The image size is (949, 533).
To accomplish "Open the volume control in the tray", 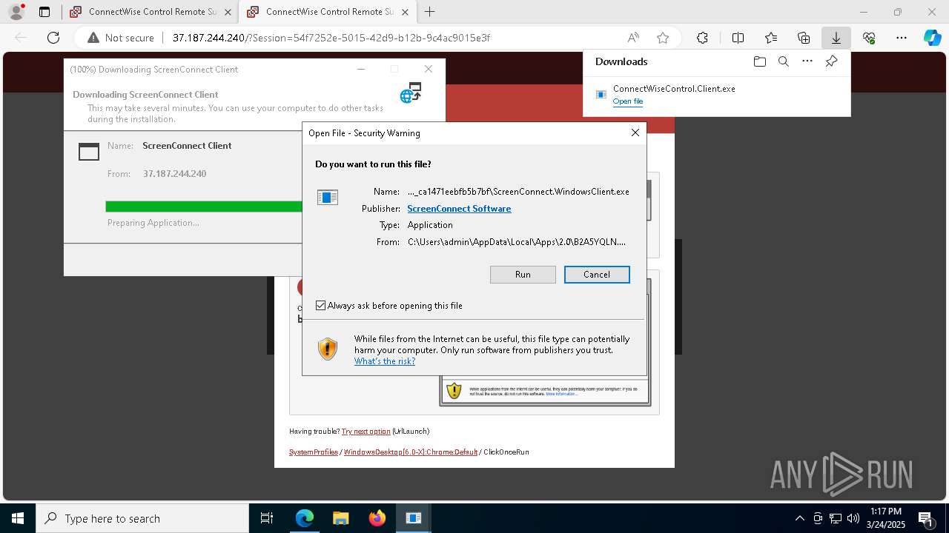I will (x=853, y=518).
